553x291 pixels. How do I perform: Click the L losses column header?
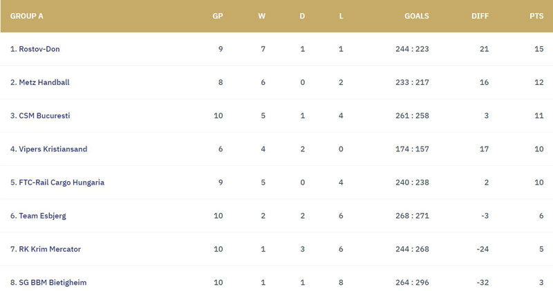(341, 16)
